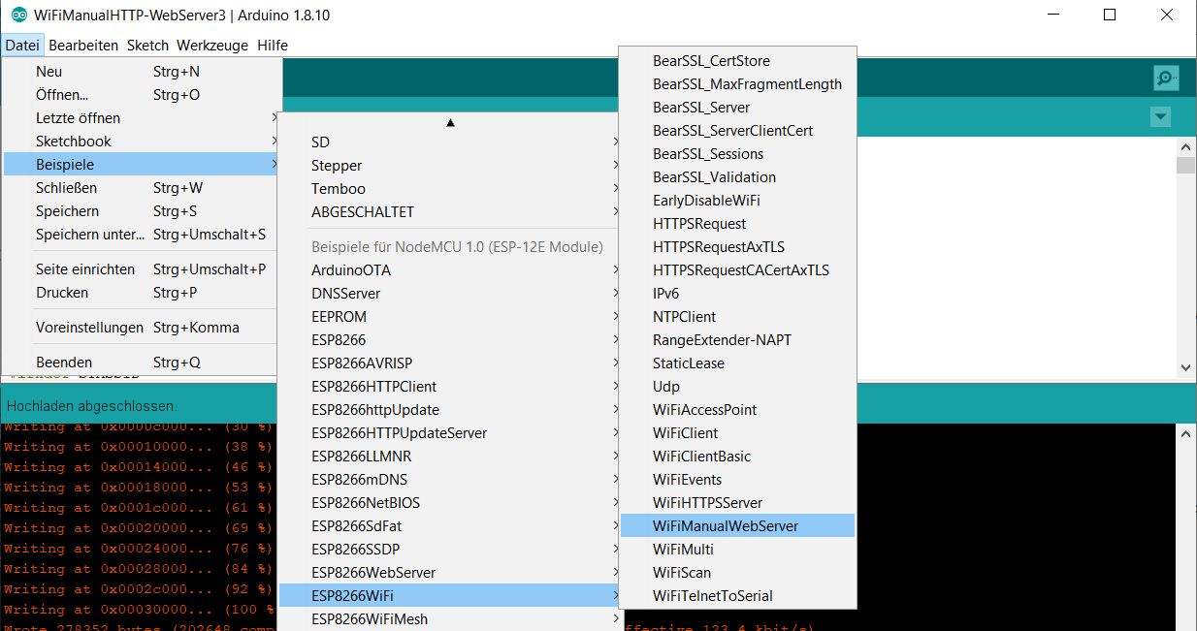Viewport: 1197px width, 631px height.
Task: Open the Werkzeuge menu
Action: click(211, 45)
